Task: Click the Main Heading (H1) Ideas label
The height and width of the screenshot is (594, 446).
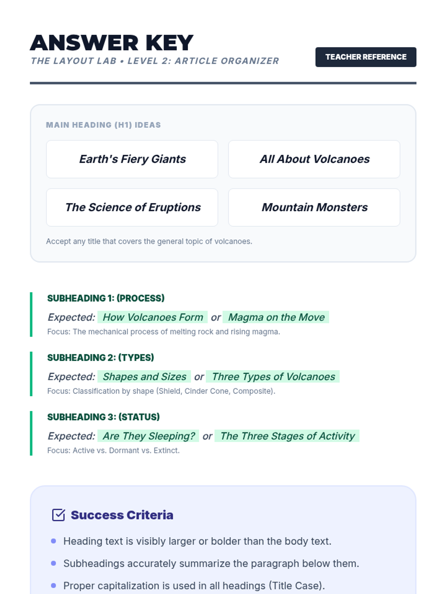Action: [x=103, y=125]
